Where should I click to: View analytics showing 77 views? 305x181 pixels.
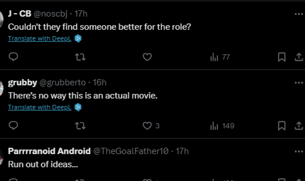[x=220, y=57]
